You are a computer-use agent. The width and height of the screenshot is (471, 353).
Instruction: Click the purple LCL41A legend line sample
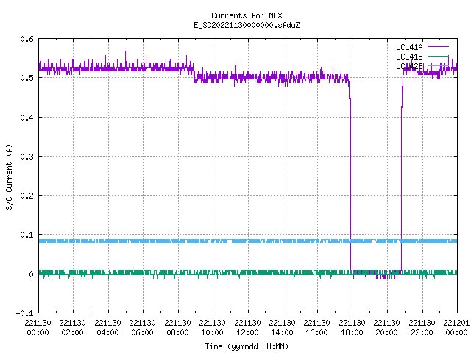[438, 47]
